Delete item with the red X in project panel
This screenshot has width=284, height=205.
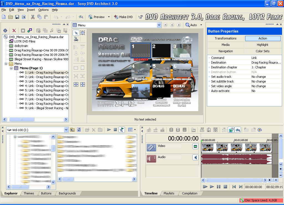14,31
